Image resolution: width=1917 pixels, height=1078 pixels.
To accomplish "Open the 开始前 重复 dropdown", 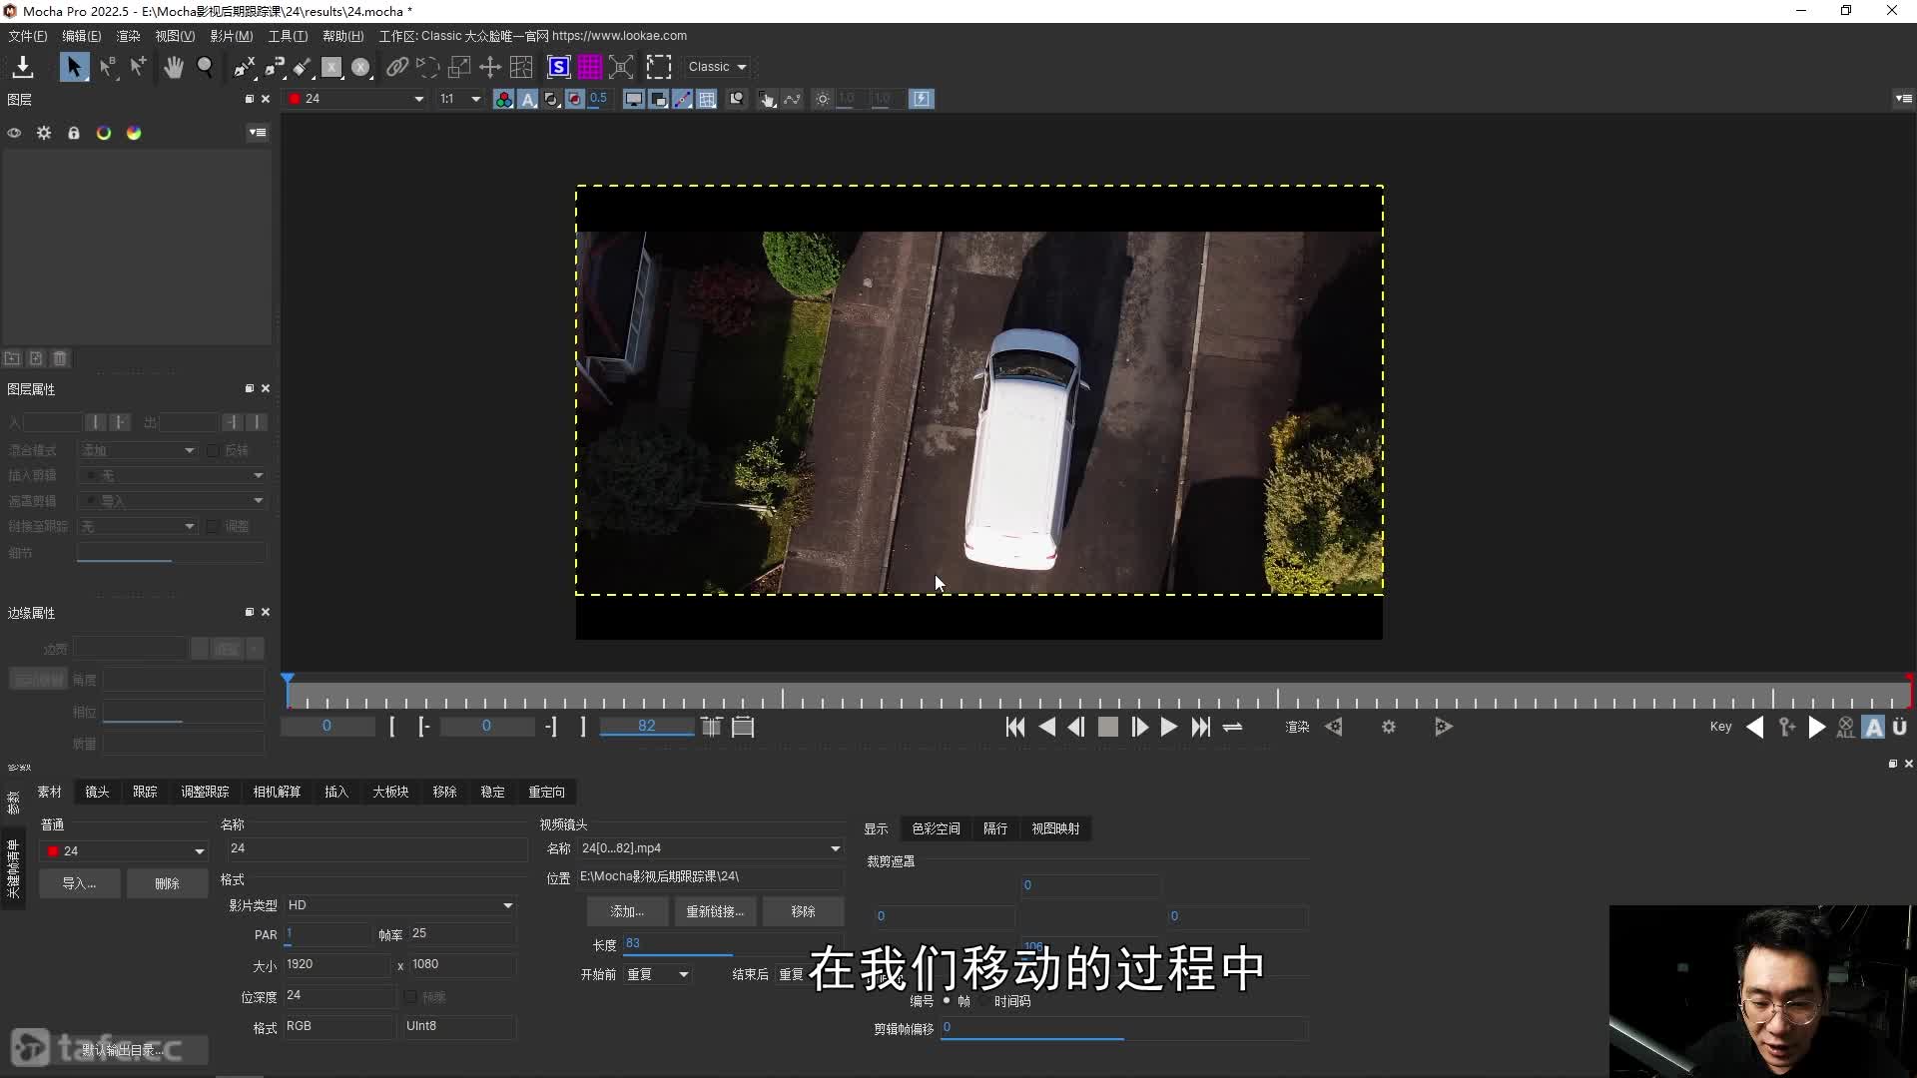I will point(658,974).
